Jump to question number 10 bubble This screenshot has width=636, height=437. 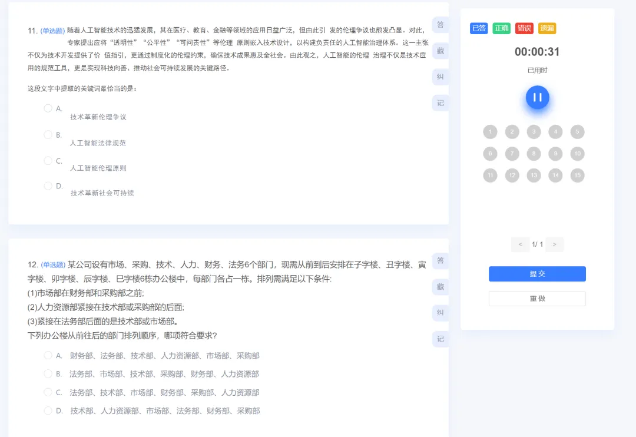(x=577, y=153)
